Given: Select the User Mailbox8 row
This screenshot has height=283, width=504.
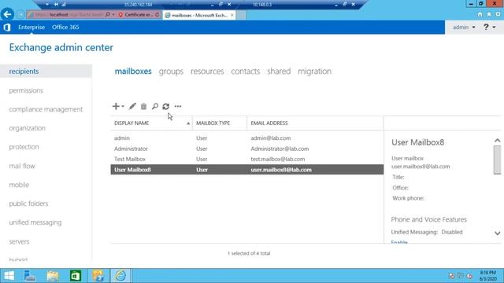Looking at the screenshot, I should pyautogui.click(x=246, y=170).
